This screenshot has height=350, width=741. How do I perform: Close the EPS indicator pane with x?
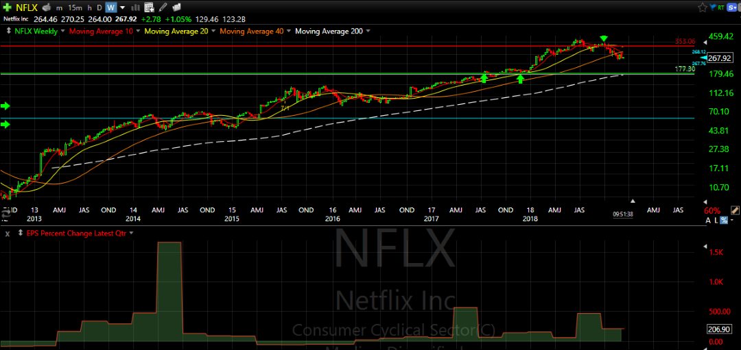[7, 234]
